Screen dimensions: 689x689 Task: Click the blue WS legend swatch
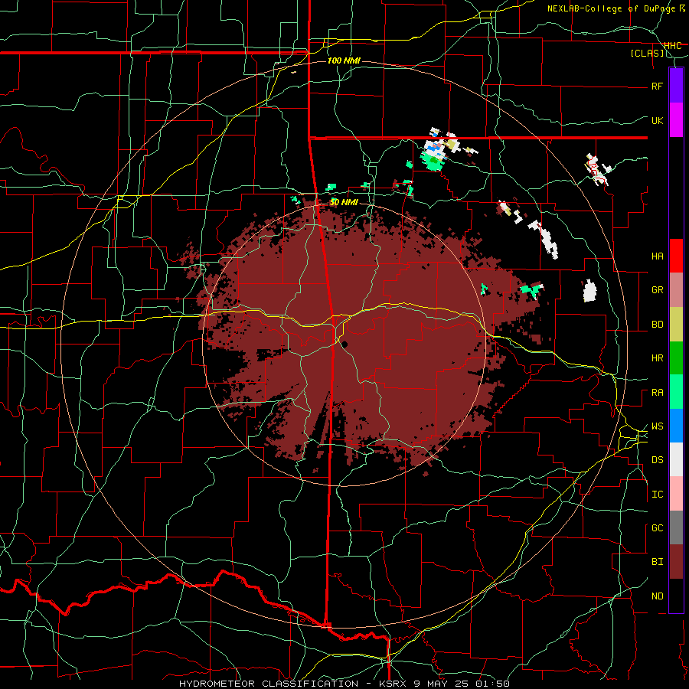(x=676, y=426)
